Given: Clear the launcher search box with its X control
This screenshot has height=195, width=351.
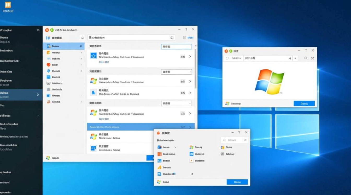Looking at the screenshot, I should coord(245,140).
